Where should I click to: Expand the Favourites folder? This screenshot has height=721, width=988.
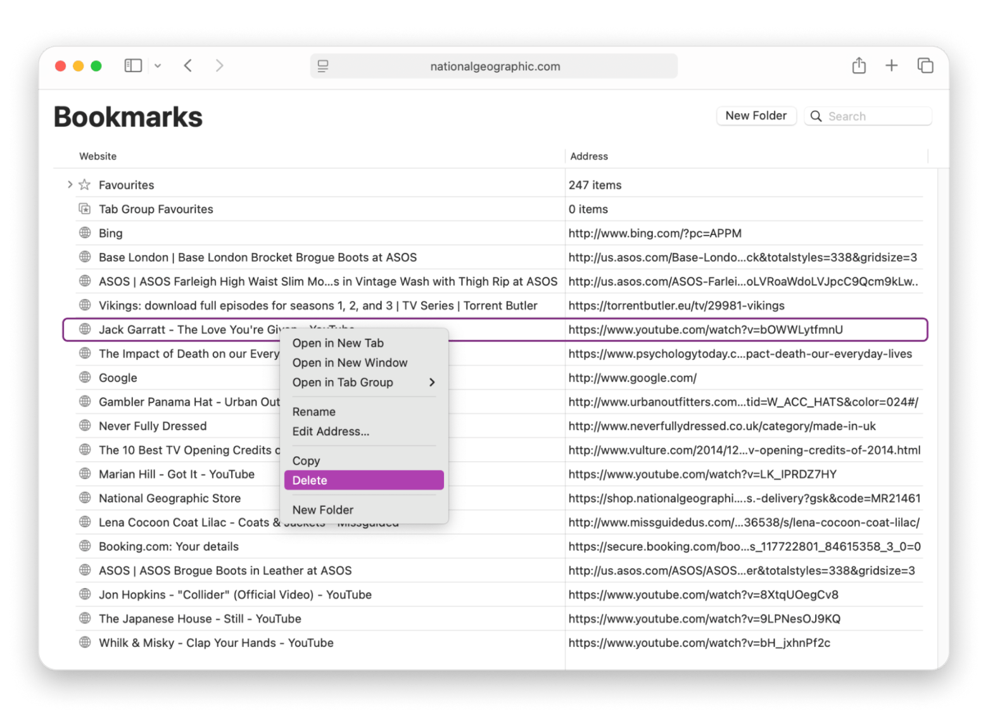click(70, 184)
